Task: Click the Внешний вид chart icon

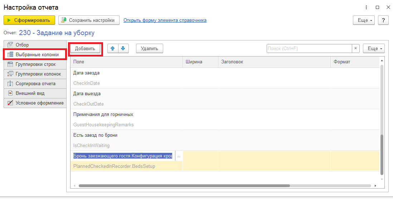Action: coord(10,93)
